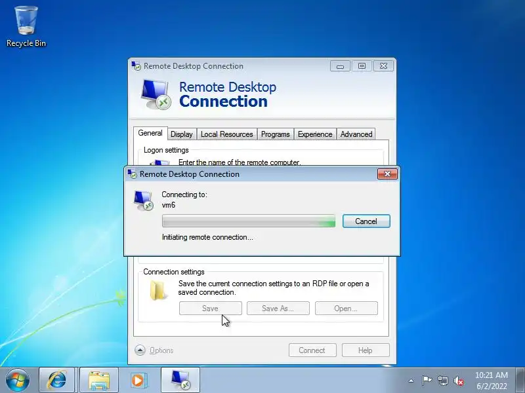
Task: Click the Save As... button
Action: pos(278,309)
